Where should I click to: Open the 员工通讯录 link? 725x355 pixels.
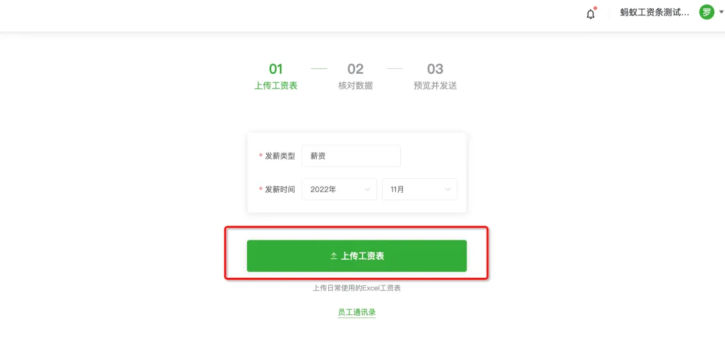click(x=356, y=313)
